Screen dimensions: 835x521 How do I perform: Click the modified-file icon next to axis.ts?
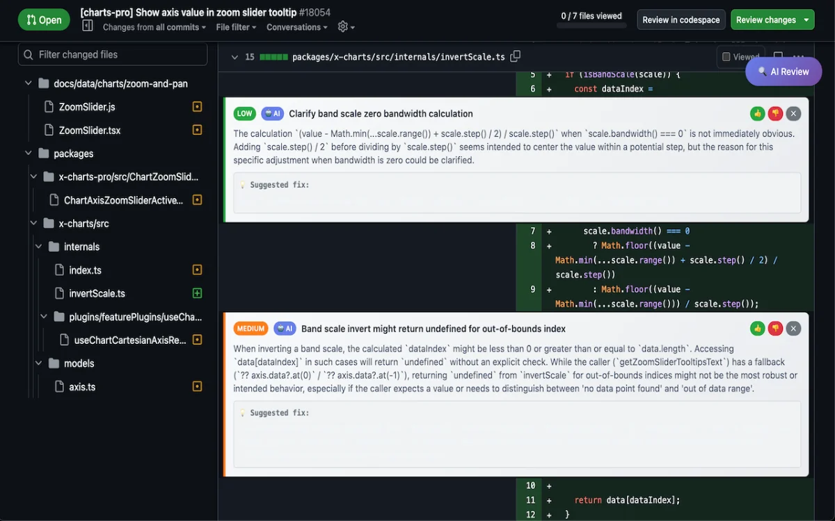click(197, 387)
